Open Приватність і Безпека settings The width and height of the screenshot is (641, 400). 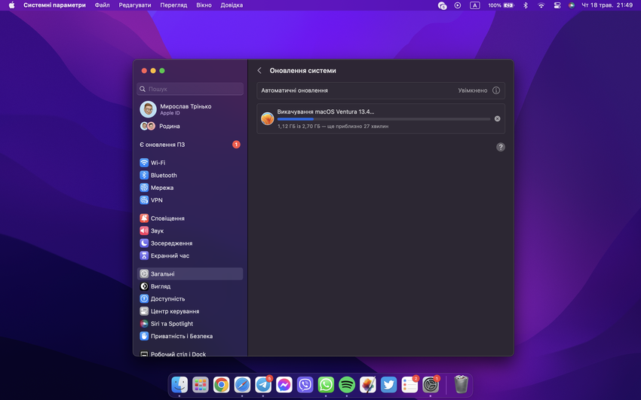[181, 336]
